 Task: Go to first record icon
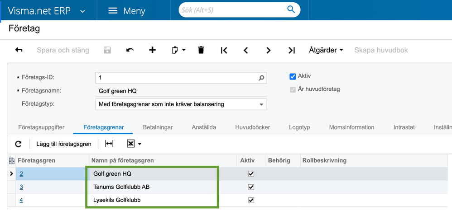224,50
